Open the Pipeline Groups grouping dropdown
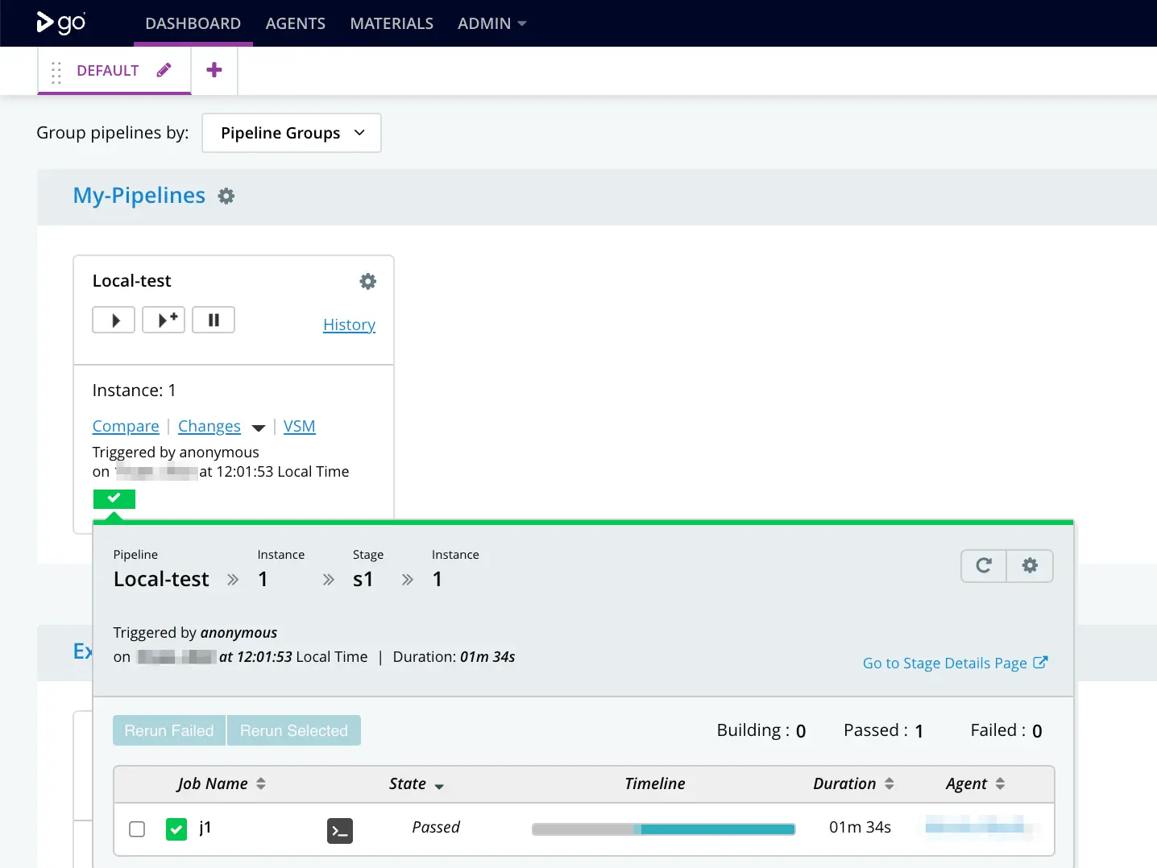1157x868 pixels. (292, 133)
